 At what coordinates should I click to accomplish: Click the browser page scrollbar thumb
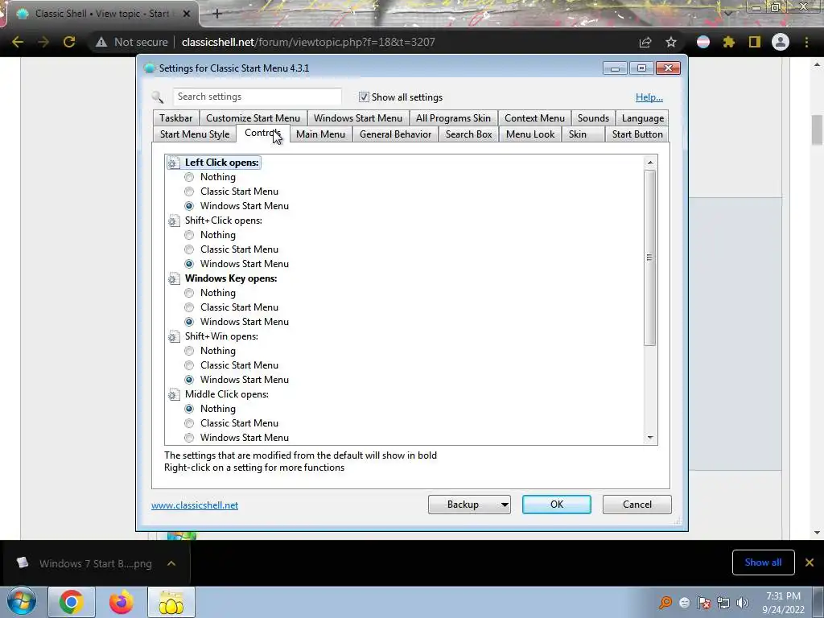coord(817,130)
